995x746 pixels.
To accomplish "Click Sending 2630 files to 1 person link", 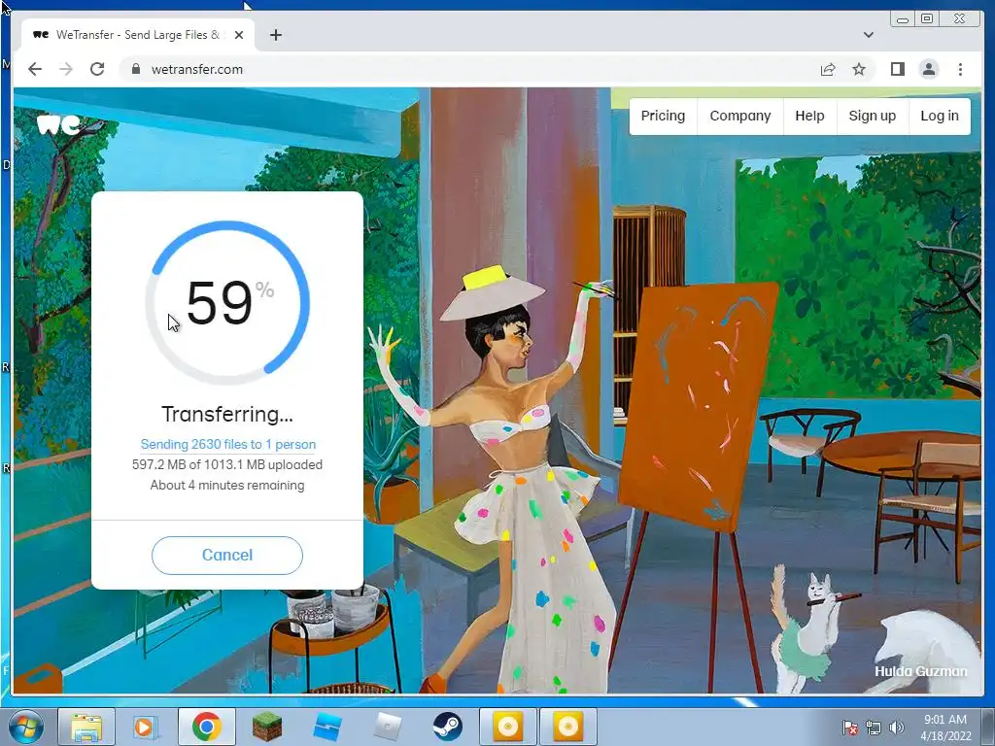I will coord(227,444).
